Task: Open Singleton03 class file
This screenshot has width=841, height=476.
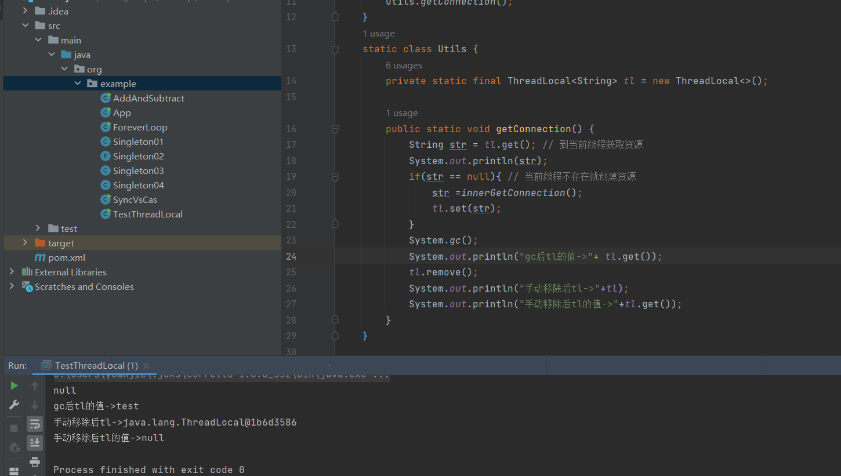Action: click(x=138, y=170)
